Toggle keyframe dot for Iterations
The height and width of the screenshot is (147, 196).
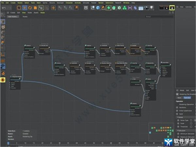pos(177,107)
